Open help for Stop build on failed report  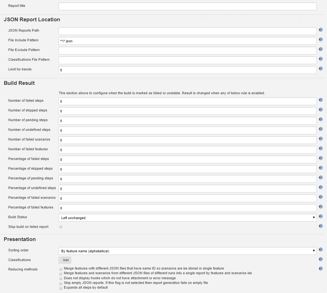pos(321,226)
